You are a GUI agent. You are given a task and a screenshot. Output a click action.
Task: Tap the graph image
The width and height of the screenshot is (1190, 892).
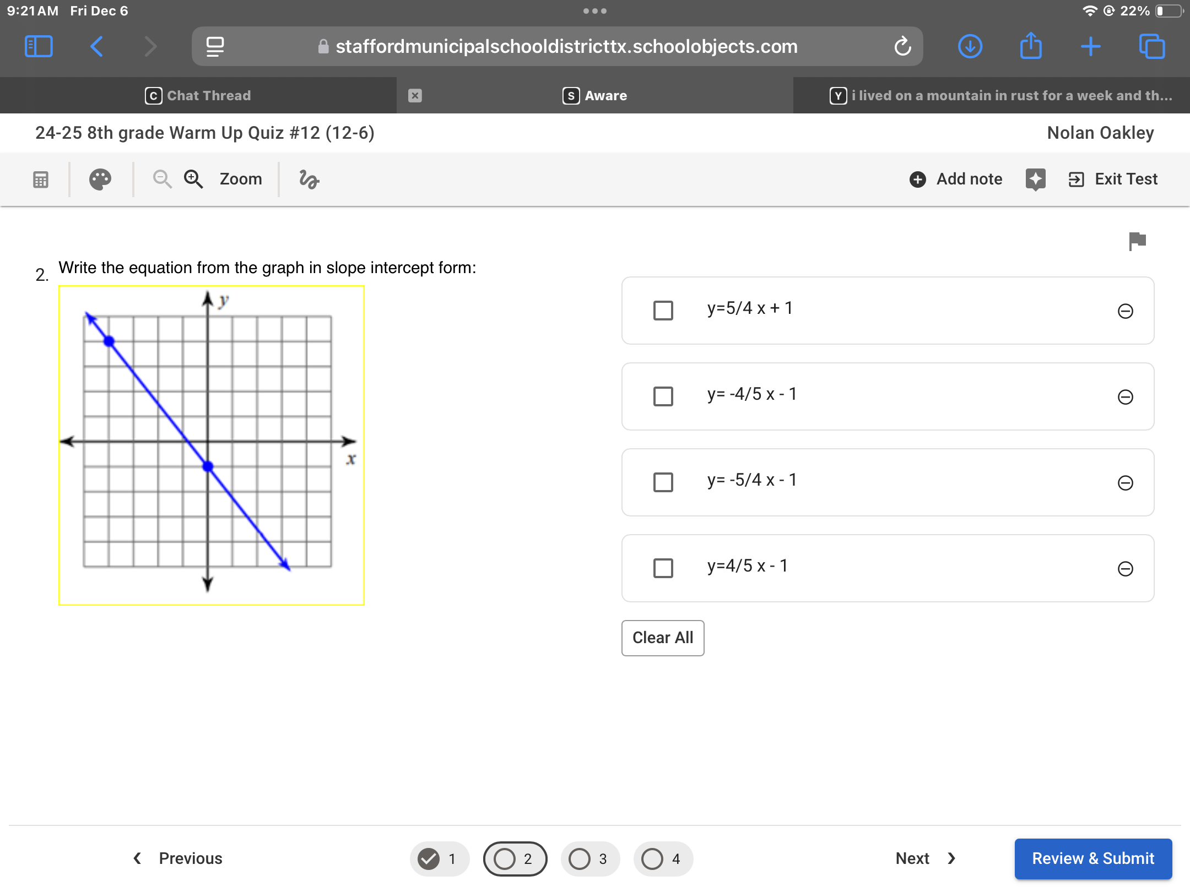pyautogui.click(x=212, y=445)
